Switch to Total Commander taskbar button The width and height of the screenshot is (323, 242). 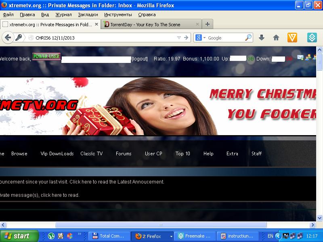click(x=109, y=236)
